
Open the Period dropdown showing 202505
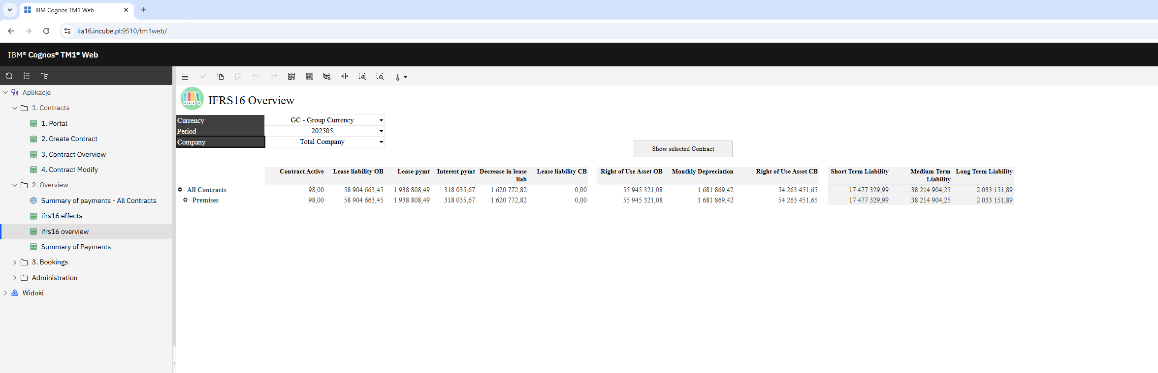[381, 131]
